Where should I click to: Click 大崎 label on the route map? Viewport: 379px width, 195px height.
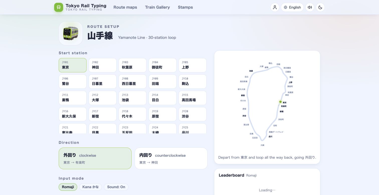[262, 145]
